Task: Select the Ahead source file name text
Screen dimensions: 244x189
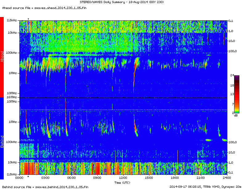Action: coord(60,8)
